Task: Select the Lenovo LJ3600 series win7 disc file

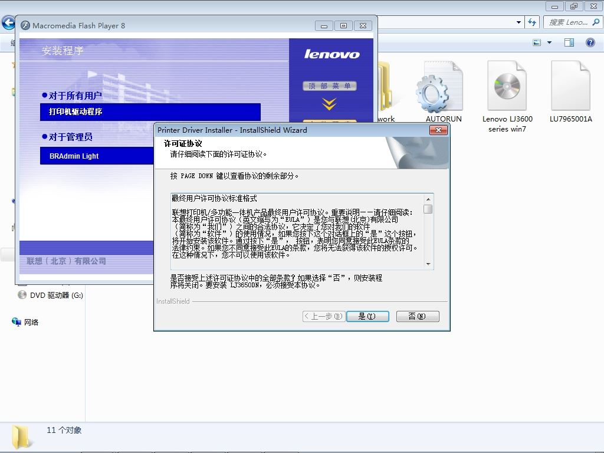Action: point(507,97)
